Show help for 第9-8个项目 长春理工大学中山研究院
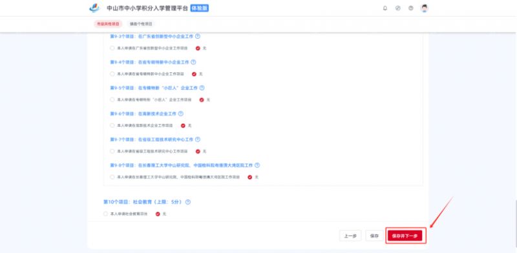This screenshot has width=517, height=253. click(x=257, y=165)
